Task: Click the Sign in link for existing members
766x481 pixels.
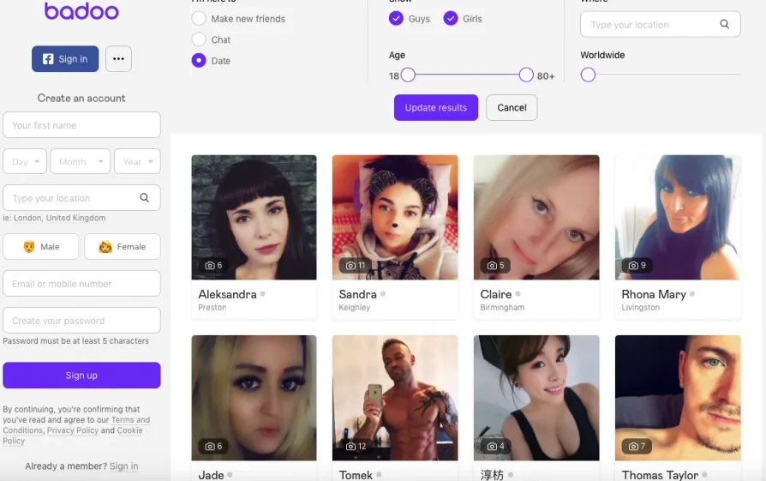Action: point(123,466)
